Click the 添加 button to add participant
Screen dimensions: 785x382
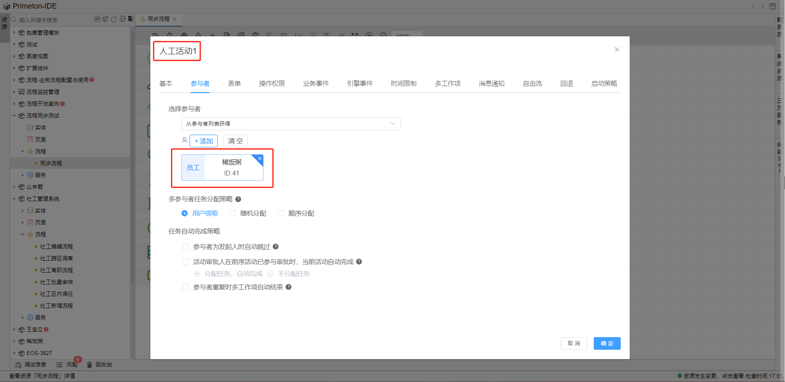click(204, 141)
